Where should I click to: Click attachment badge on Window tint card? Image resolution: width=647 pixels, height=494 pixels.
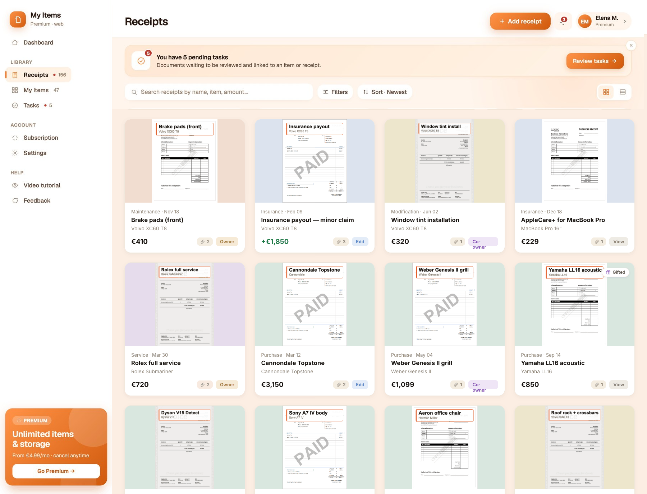458,241
